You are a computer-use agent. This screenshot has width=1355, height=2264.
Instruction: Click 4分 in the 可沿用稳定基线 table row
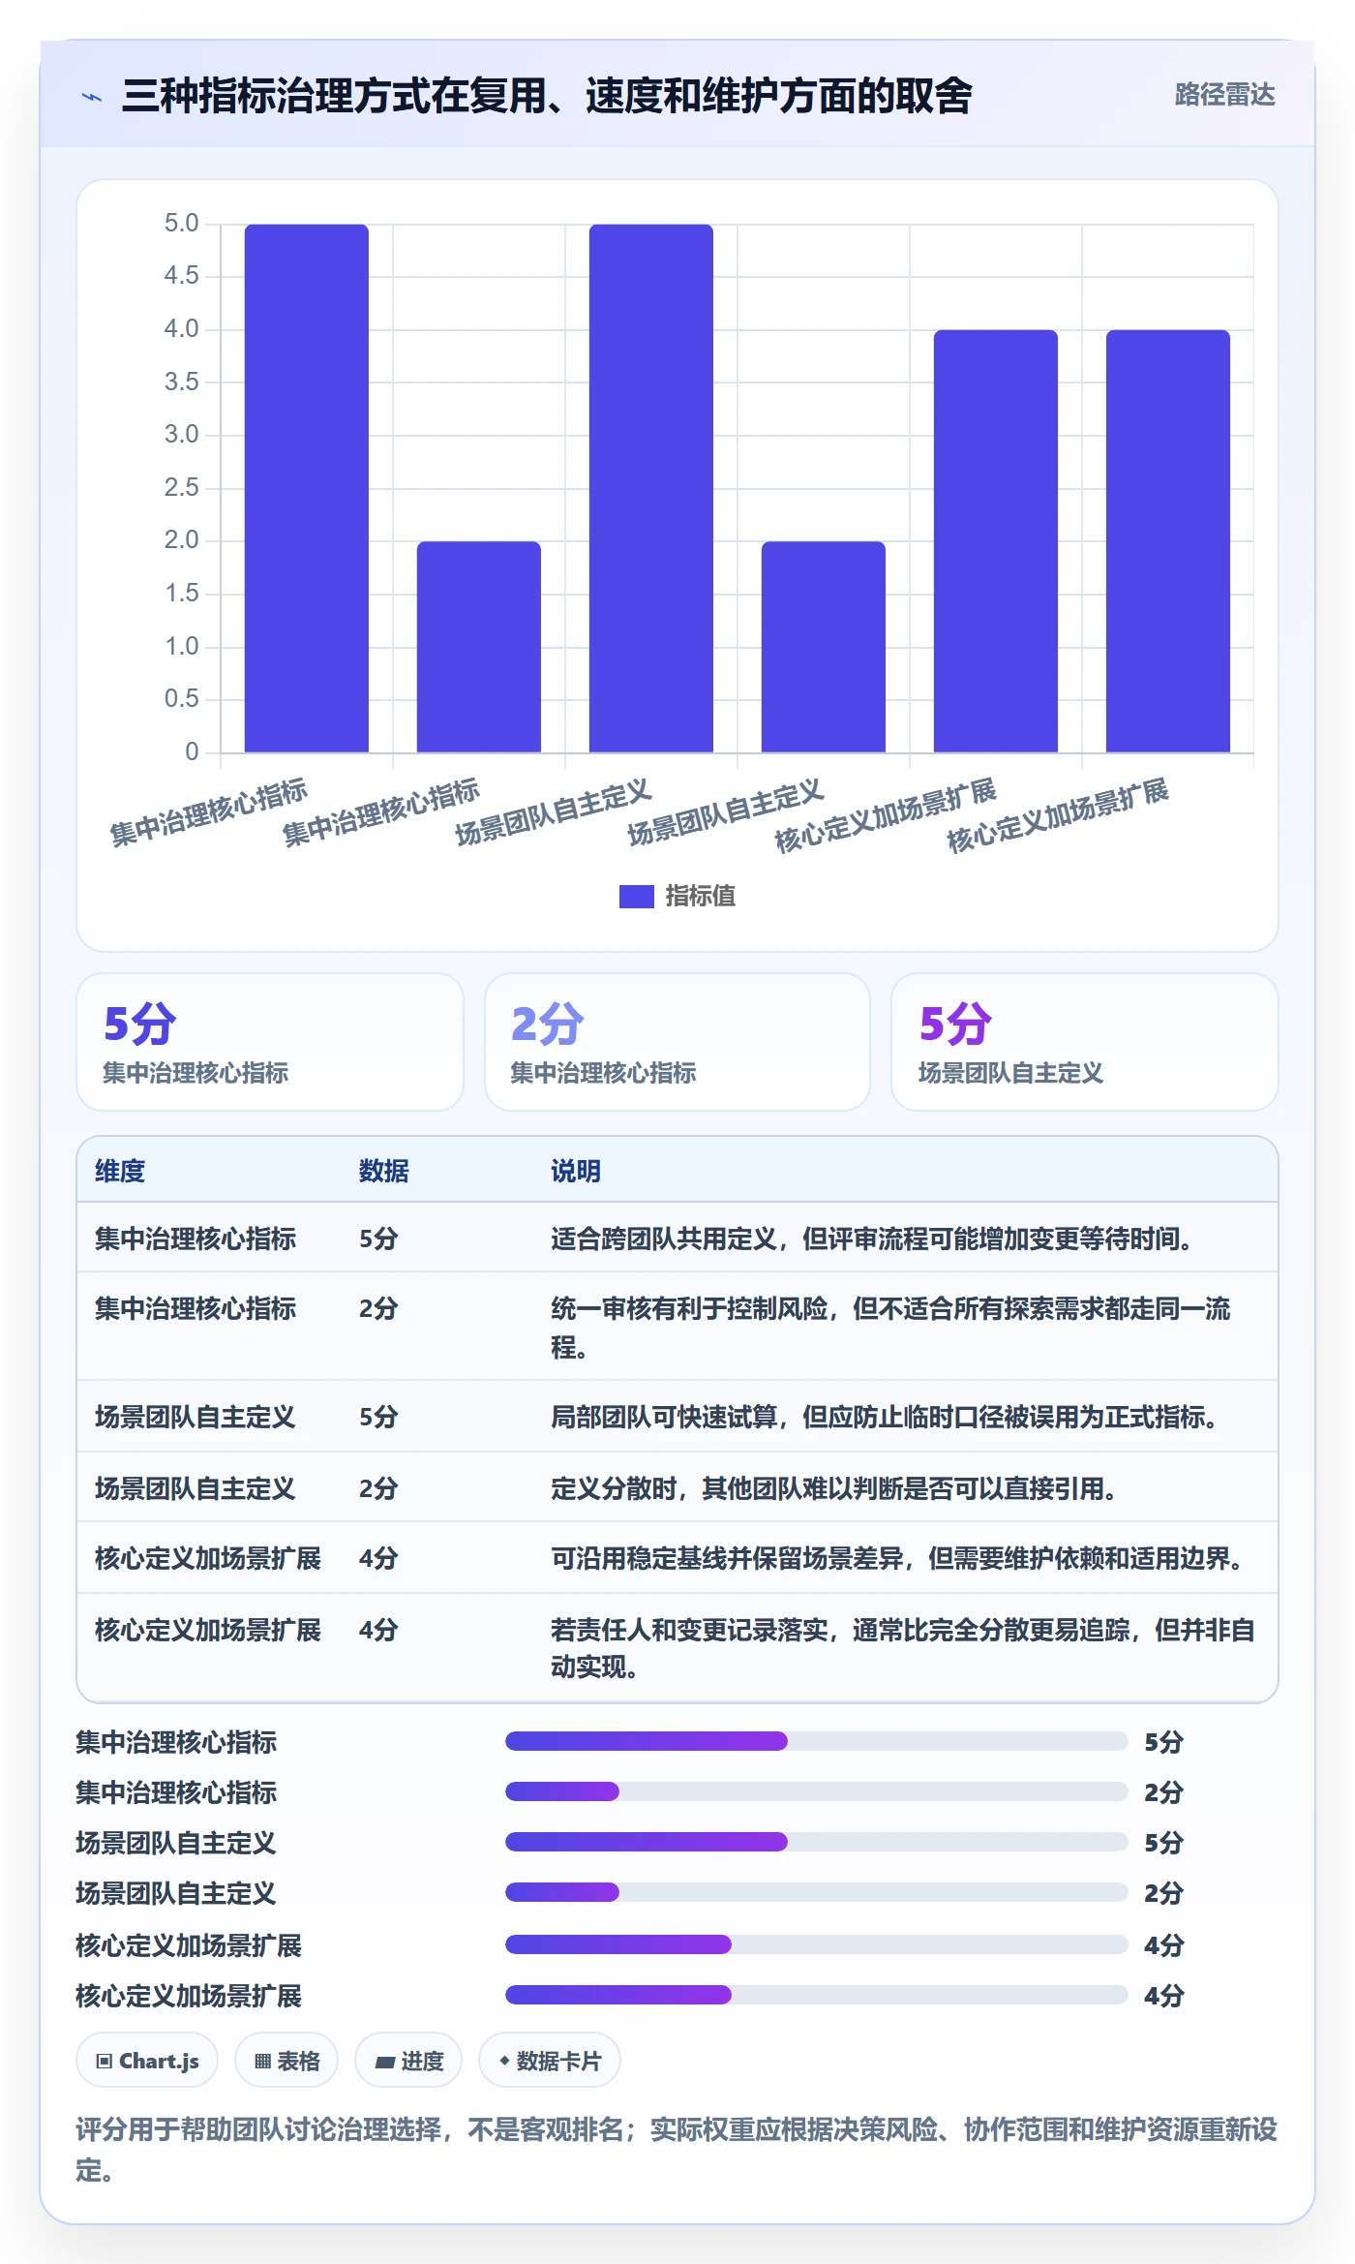[378, 1558]
